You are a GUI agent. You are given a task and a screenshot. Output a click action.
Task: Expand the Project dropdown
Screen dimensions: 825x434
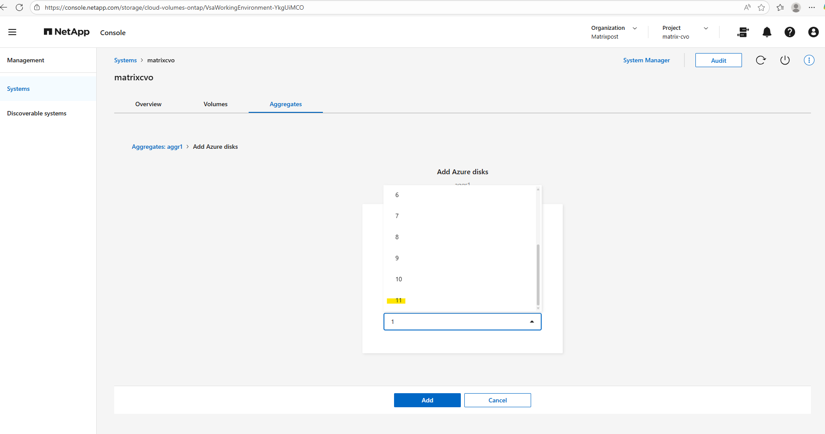pyautogui.click(x=706, y=28)
